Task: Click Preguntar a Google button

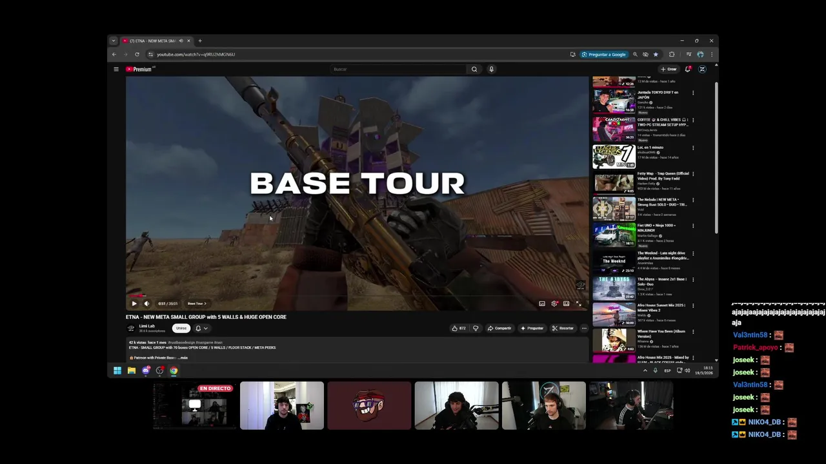Action: coord(603,54)
